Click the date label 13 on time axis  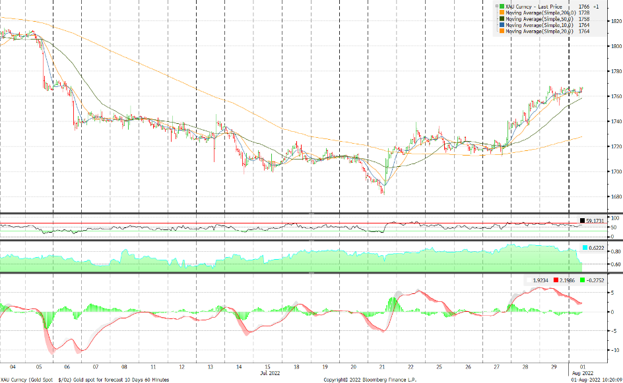tap(210, 367)
